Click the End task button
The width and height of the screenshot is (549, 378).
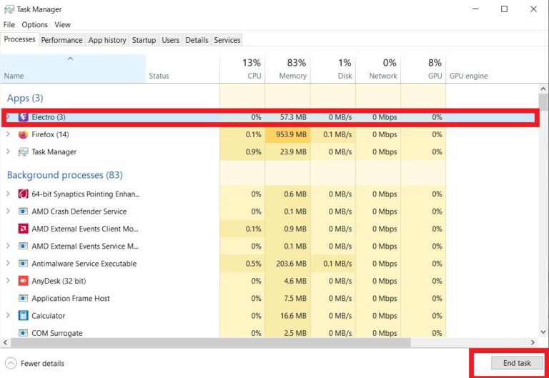[517, 363]
